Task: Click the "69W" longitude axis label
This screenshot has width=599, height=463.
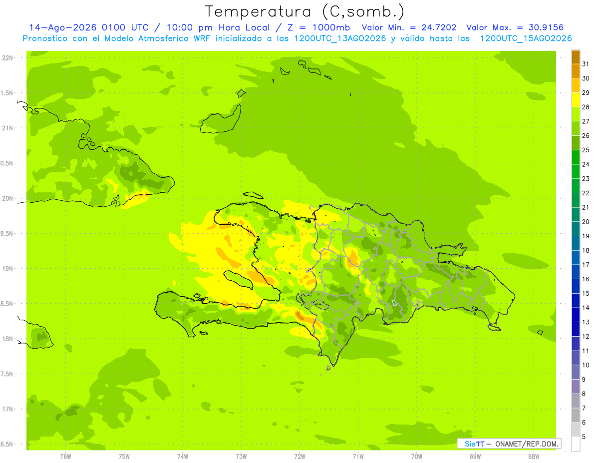Action: coord(475,456)
